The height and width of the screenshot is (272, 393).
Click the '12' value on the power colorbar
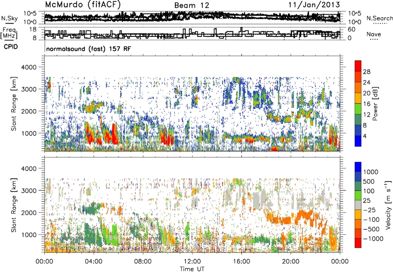pyautogui.click(x=366, y=115)
